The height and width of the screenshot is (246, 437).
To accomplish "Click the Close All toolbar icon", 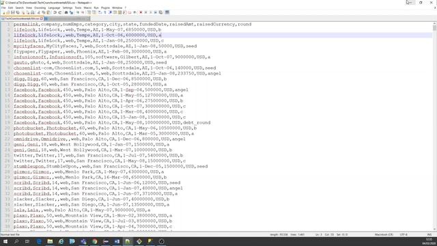I will (x=27, y=12).
